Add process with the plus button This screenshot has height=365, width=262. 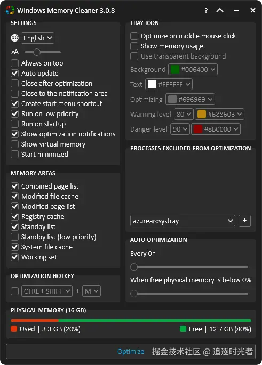tap(244, 221)
